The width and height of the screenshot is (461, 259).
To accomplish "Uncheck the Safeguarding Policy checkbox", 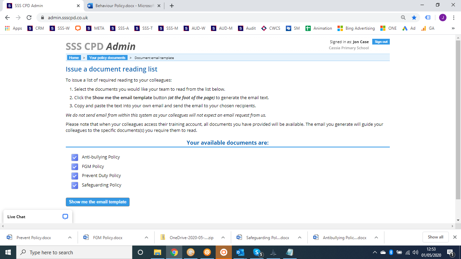I will click(75, 185).
